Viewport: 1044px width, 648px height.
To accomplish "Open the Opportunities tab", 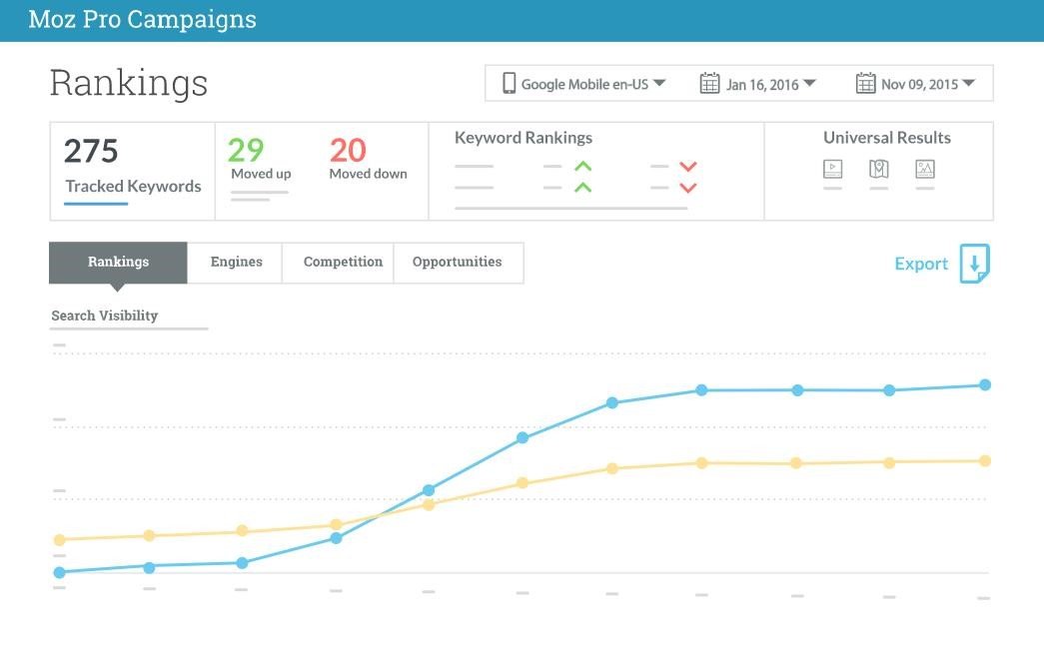I will click(457, 263).
